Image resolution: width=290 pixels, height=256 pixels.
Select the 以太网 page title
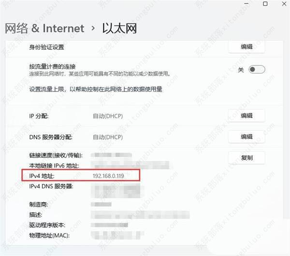pos(119,29)
